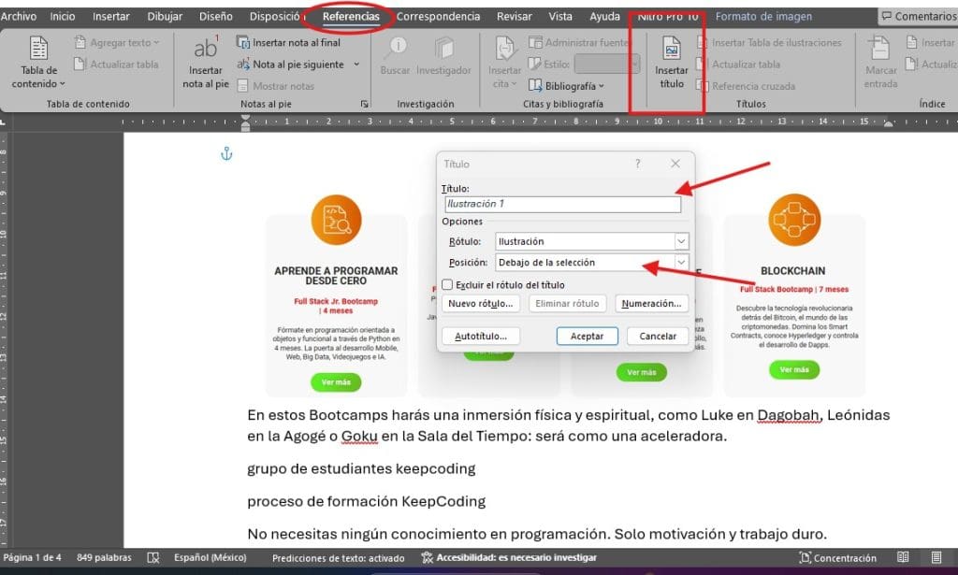The width and height of the screenshot is (958, 575).
Task: Click the Tabla de contenido icon
Action: pos(39,50)
